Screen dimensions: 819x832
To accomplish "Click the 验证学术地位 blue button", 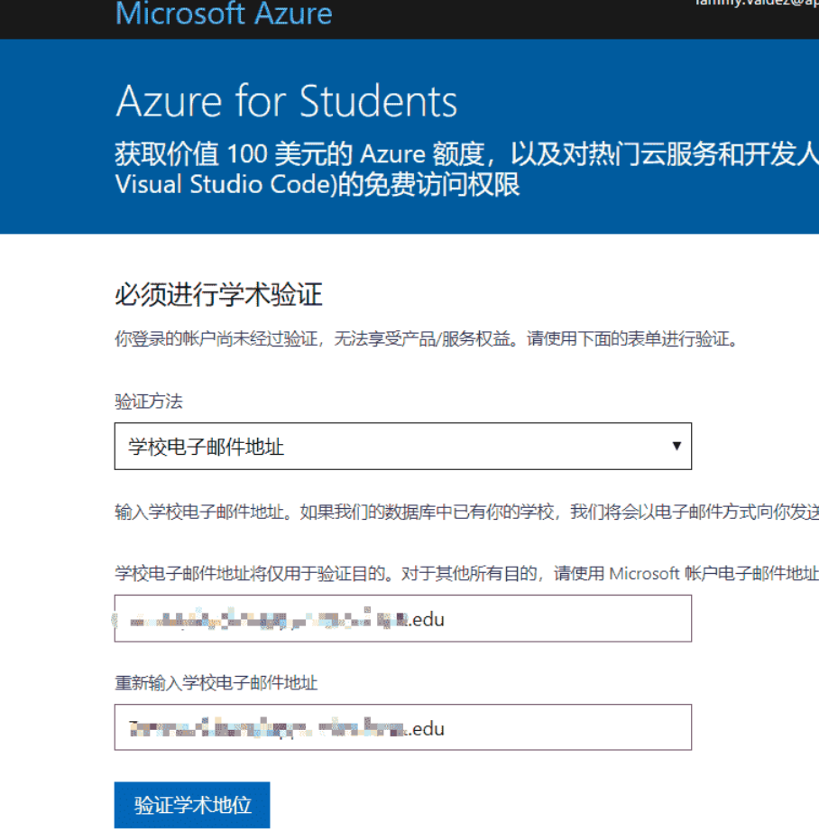I will [x=191, y=804].
